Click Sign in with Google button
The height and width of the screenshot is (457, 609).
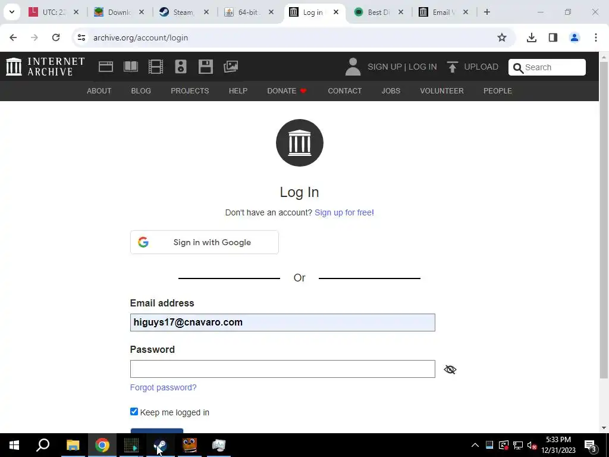[x=205, y=242]
